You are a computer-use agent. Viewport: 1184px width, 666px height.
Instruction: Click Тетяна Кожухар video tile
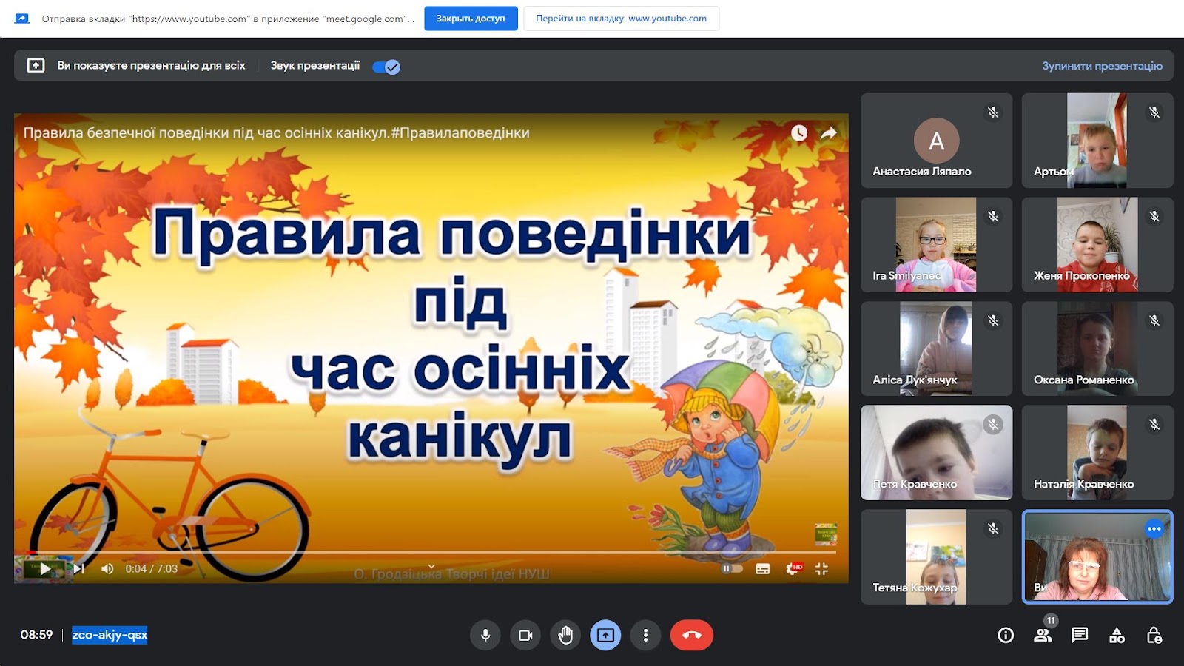(x=936, y=556)
